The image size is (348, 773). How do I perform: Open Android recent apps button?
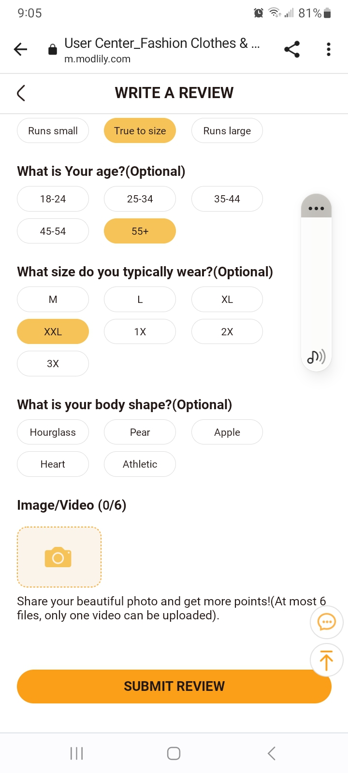[x=77, y=753]
